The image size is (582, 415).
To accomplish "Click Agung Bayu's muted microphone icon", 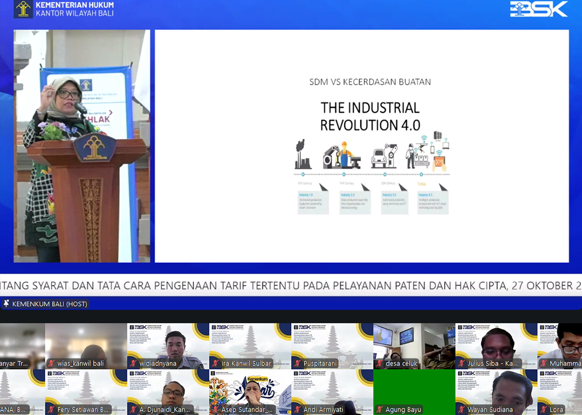I will pyautogui.click(x=380, y=410).
